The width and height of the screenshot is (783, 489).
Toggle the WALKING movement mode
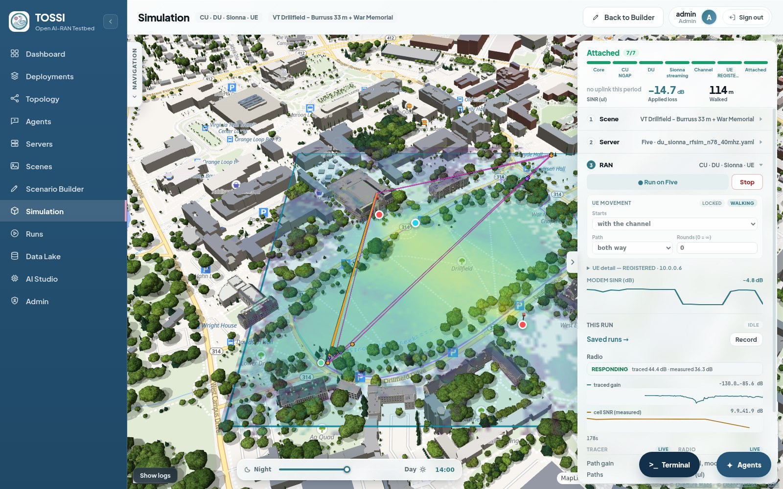coord(742,203)
